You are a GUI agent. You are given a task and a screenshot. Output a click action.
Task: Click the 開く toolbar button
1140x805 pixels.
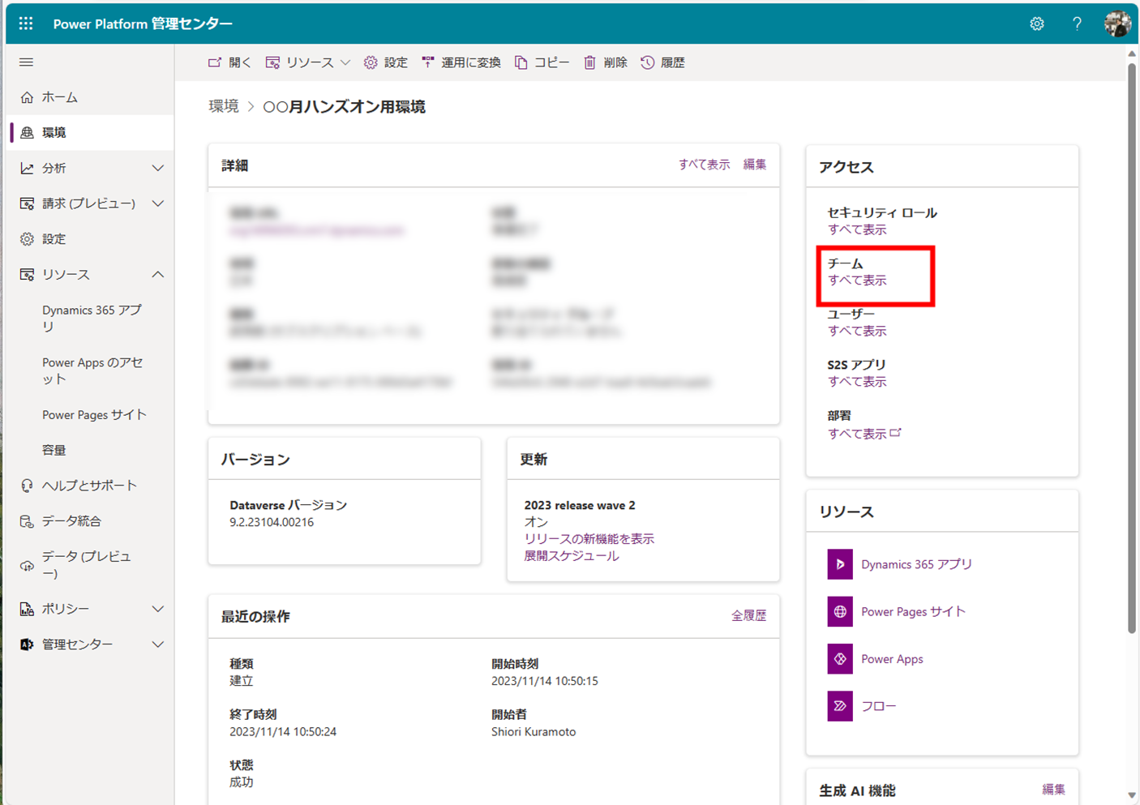tap(229, 62)
